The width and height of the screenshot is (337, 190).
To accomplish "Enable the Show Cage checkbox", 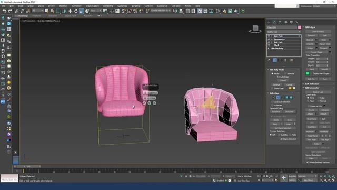I will 272,88.
